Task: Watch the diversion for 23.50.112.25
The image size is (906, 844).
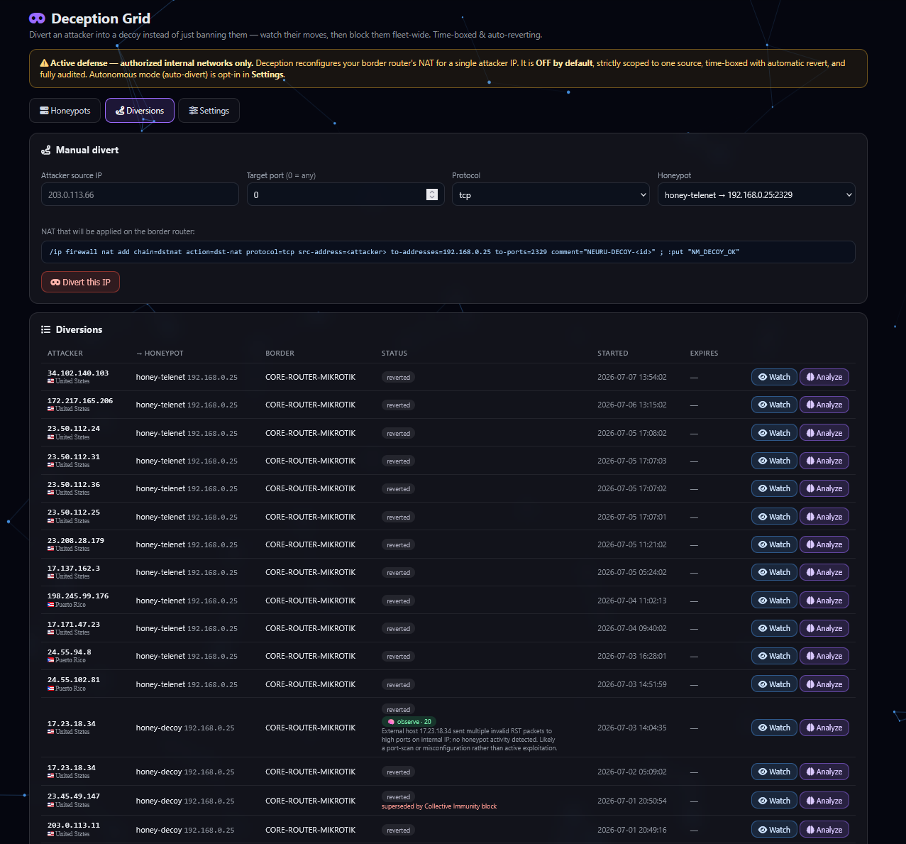Action: click(x=774, y=517)
